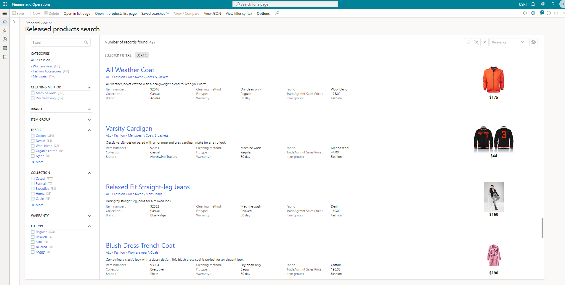Click the Varsity Cardigan product thumbnail

click(x=493, y=139)
